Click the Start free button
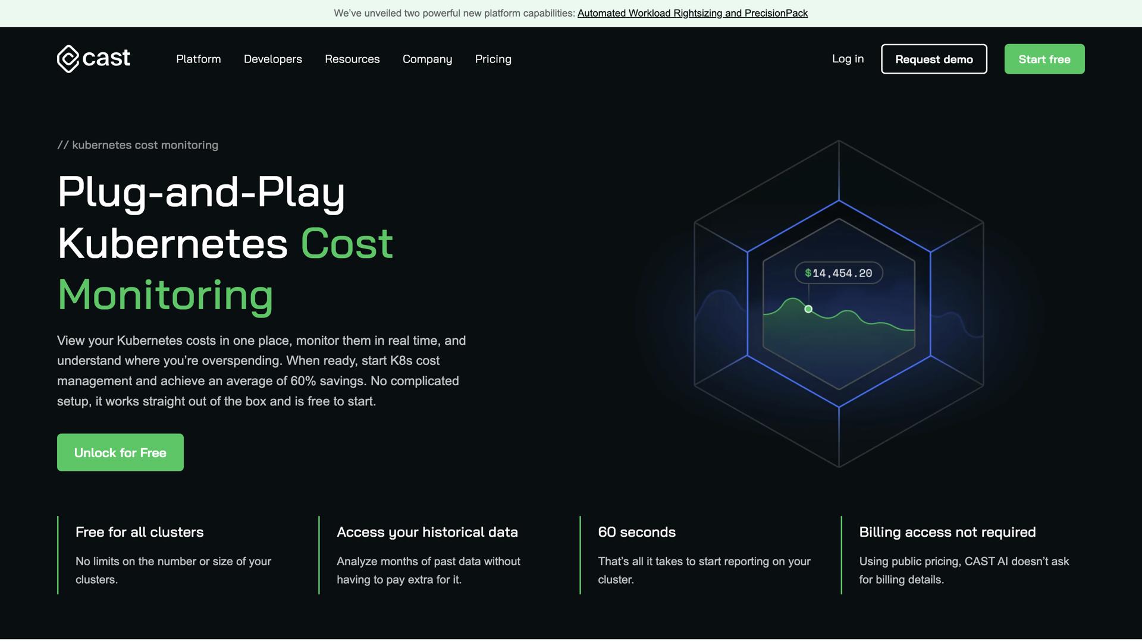Screen dimensions: 1142x642 pos(1044,59)
